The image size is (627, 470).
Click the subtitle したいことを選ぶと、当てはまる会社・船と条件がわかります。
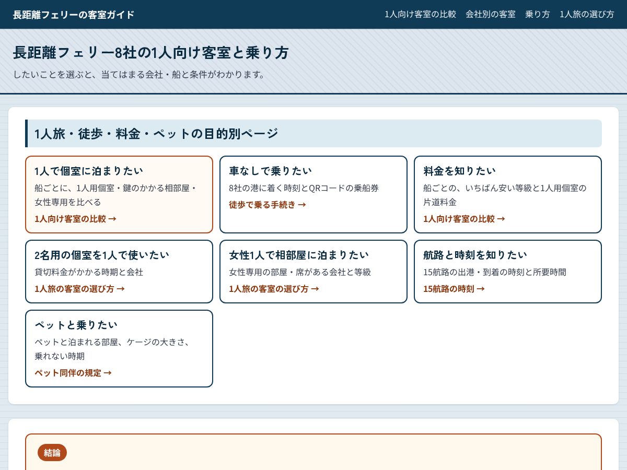141,74
